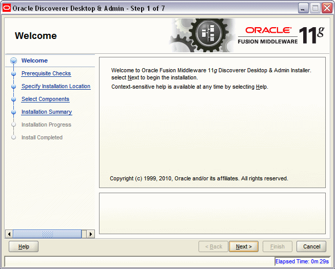Click the Installation Summary step bullet
The height and width of the screenshot is (269, 335).
[13, 112]
